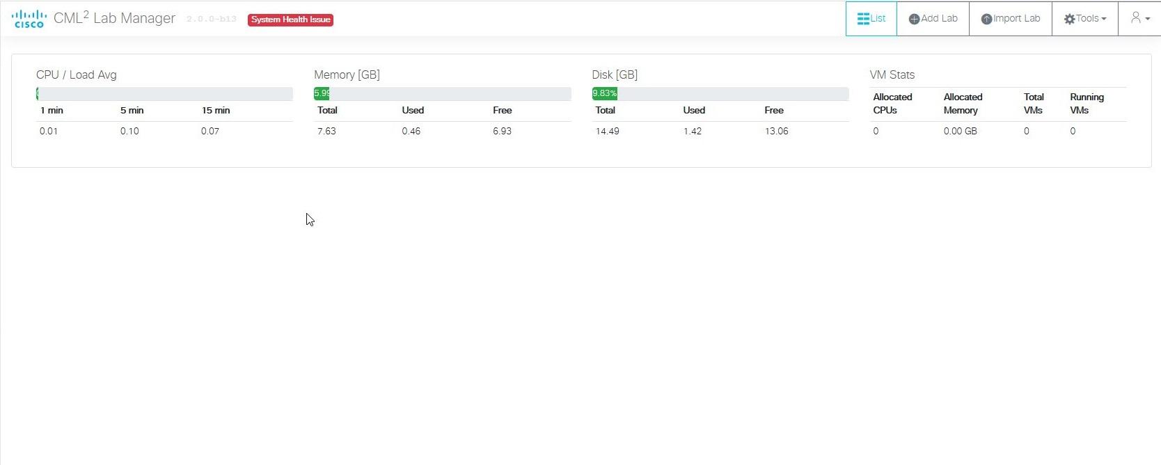Viewport: 1161px width, 465px height.
Task: Click the memory Total value 7.63
Action: (x=326, y=131)
